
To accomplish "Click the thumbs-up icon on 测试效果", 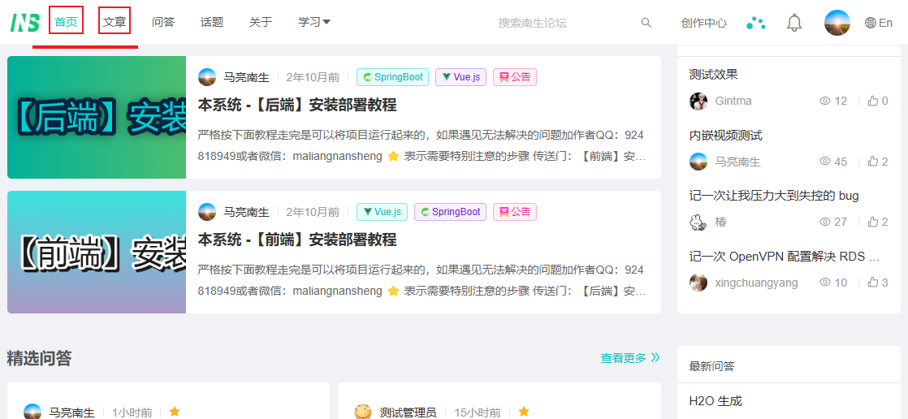I will coord(872,101).
